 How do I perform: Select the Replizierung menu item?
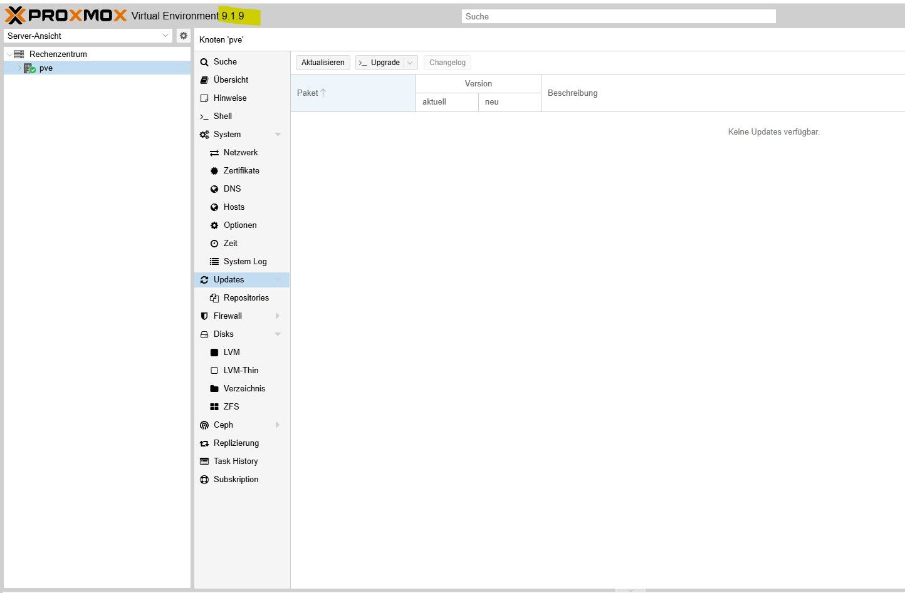pos(242,443)
